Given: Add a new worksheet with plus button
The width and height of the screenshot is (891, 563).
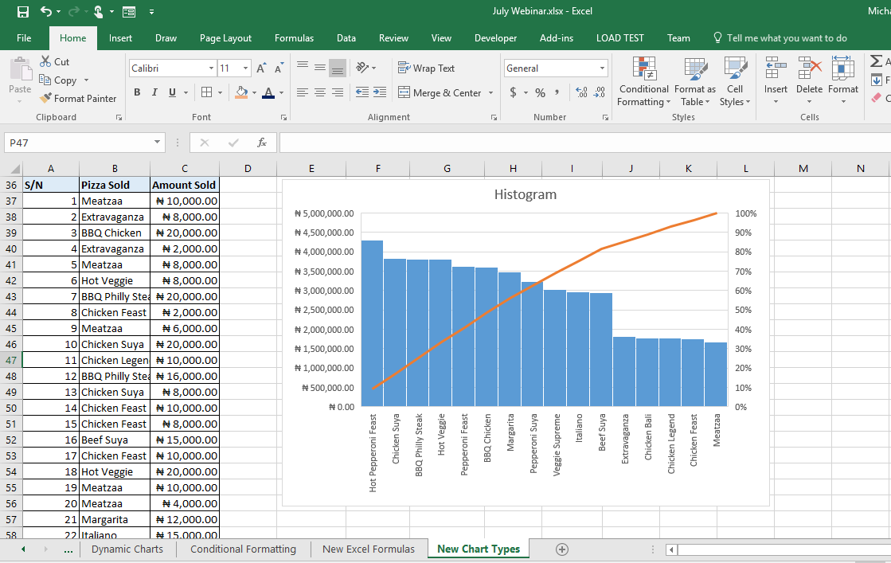Looking at the screenshot, I should coord(562,549).
